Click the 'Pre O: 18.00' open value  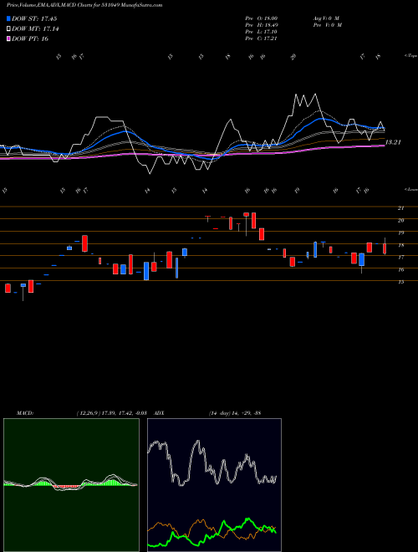click(x=262, y=18)
